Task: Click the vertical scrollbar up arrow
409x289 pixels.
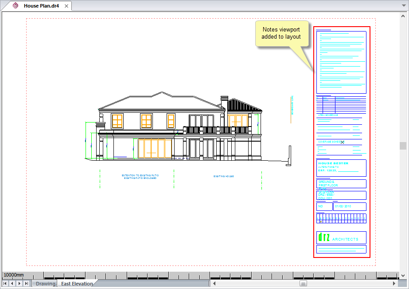Action: pos(403,16)
